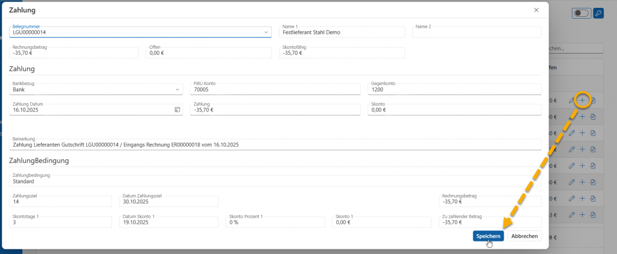Click the Zahlung amount field showing -35,70 €
This screenshot has height=254, width=617.
coord(275,110)
